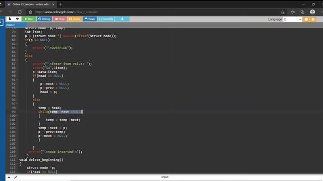Fold the while block at line 100
The image size is (323, 181).
pos(17,116)
